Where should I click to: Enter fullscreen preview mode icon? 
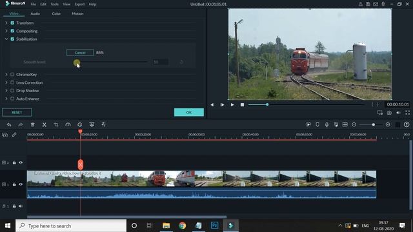point(407,113)
